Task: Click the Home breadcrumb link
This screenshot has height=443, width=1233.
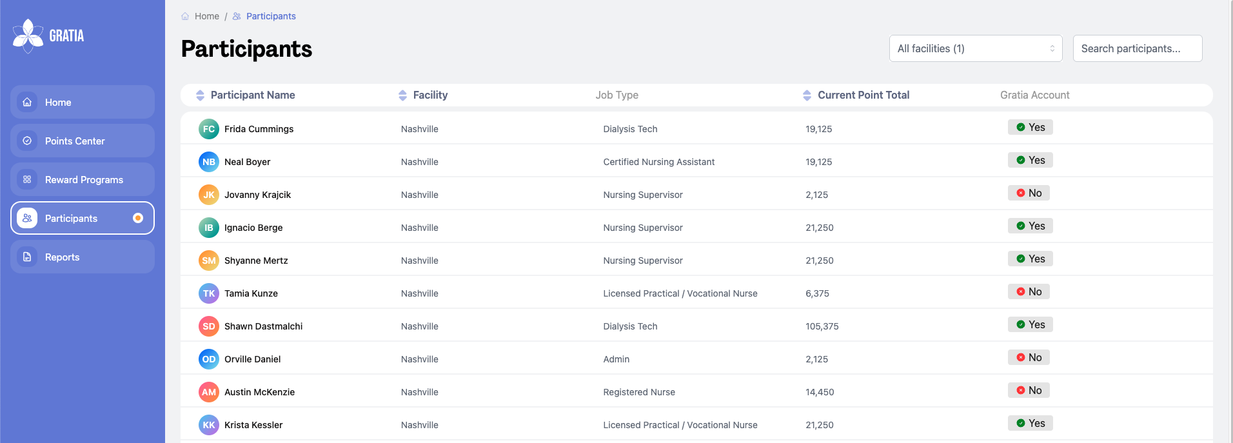Action: [207, 16]
